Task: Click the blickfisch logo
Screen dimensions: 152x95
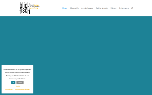Action: click(30, 8)
